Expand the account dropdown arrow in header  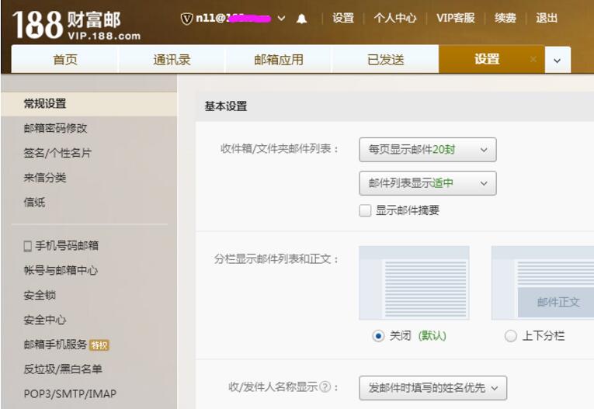[x=281, y=19]
